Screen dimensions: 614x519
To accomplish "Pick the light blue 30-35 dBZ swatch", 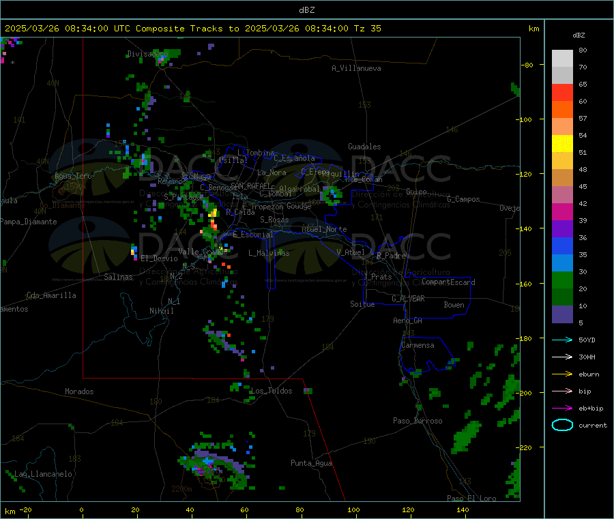I will click(x=562, y=263).
